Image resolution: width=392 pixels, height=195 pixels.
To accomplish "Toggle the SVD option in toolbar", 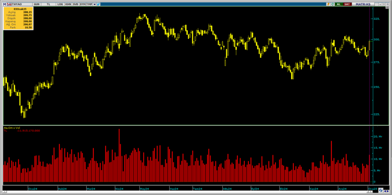I will (x=75, y=4).
